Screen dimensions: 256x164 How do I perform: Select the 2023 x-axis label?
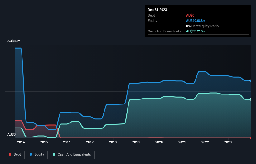tap(228, 142)
